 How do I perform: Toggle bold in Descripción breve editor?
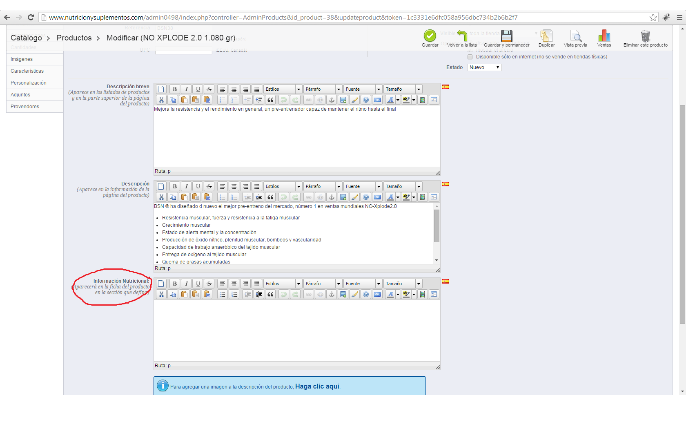[x=175, y=89]
